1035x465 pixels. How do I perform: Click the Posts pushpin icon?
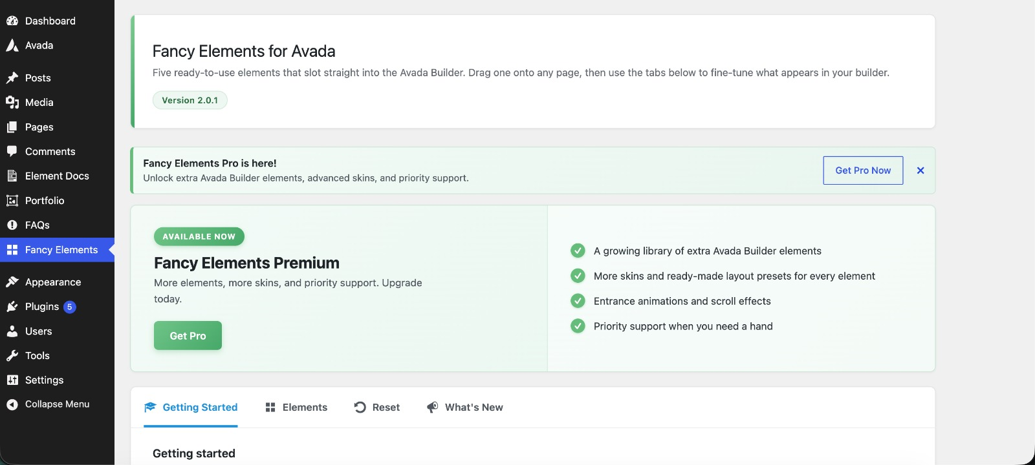click(x=12, y=77)
